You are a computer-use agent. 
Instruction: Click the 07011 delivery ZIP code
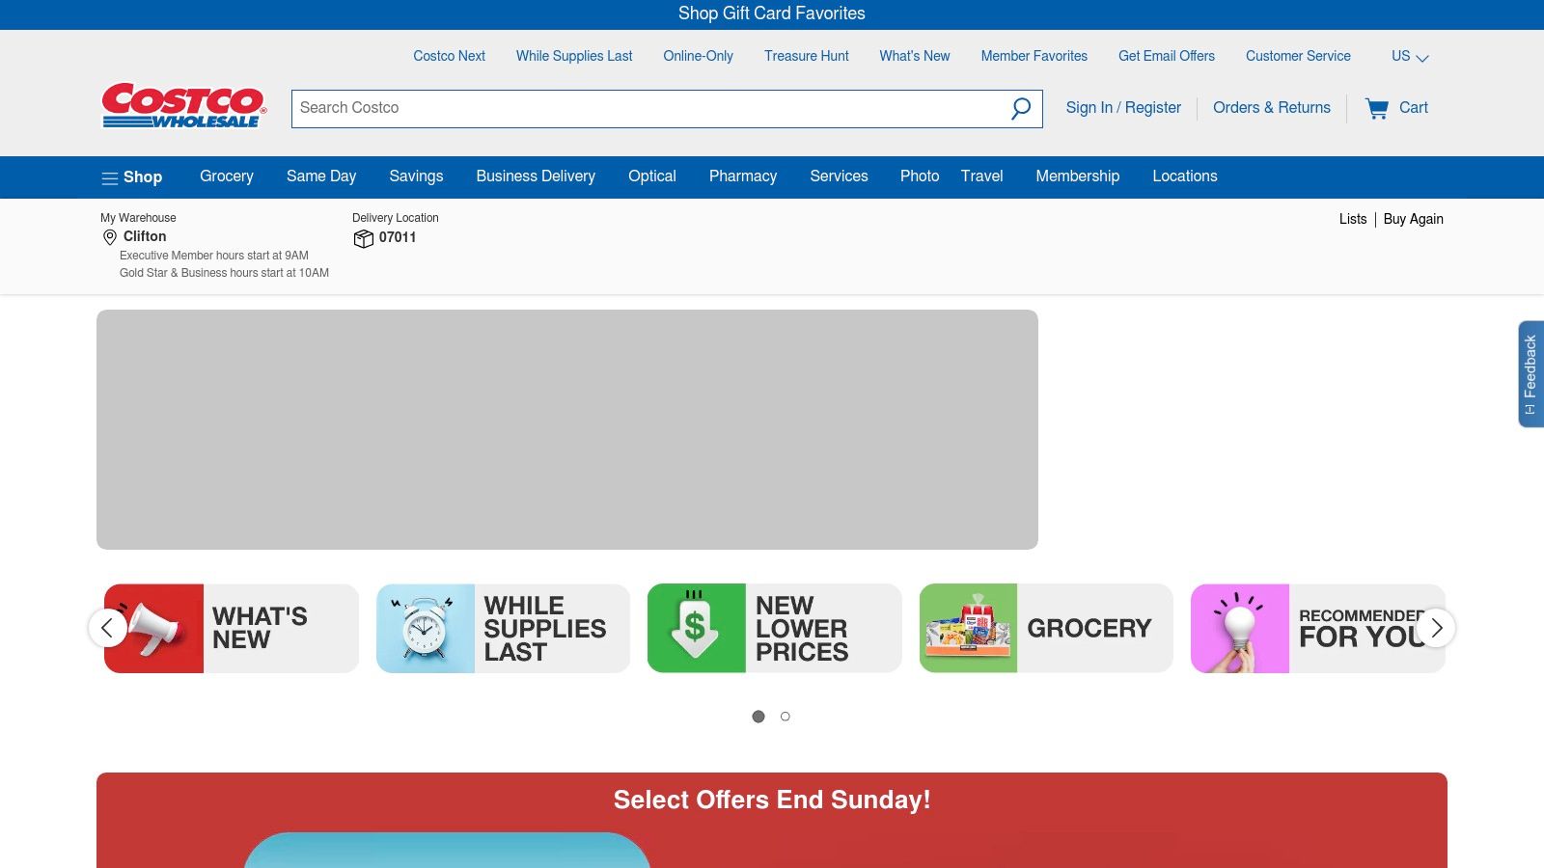[398, 237]
